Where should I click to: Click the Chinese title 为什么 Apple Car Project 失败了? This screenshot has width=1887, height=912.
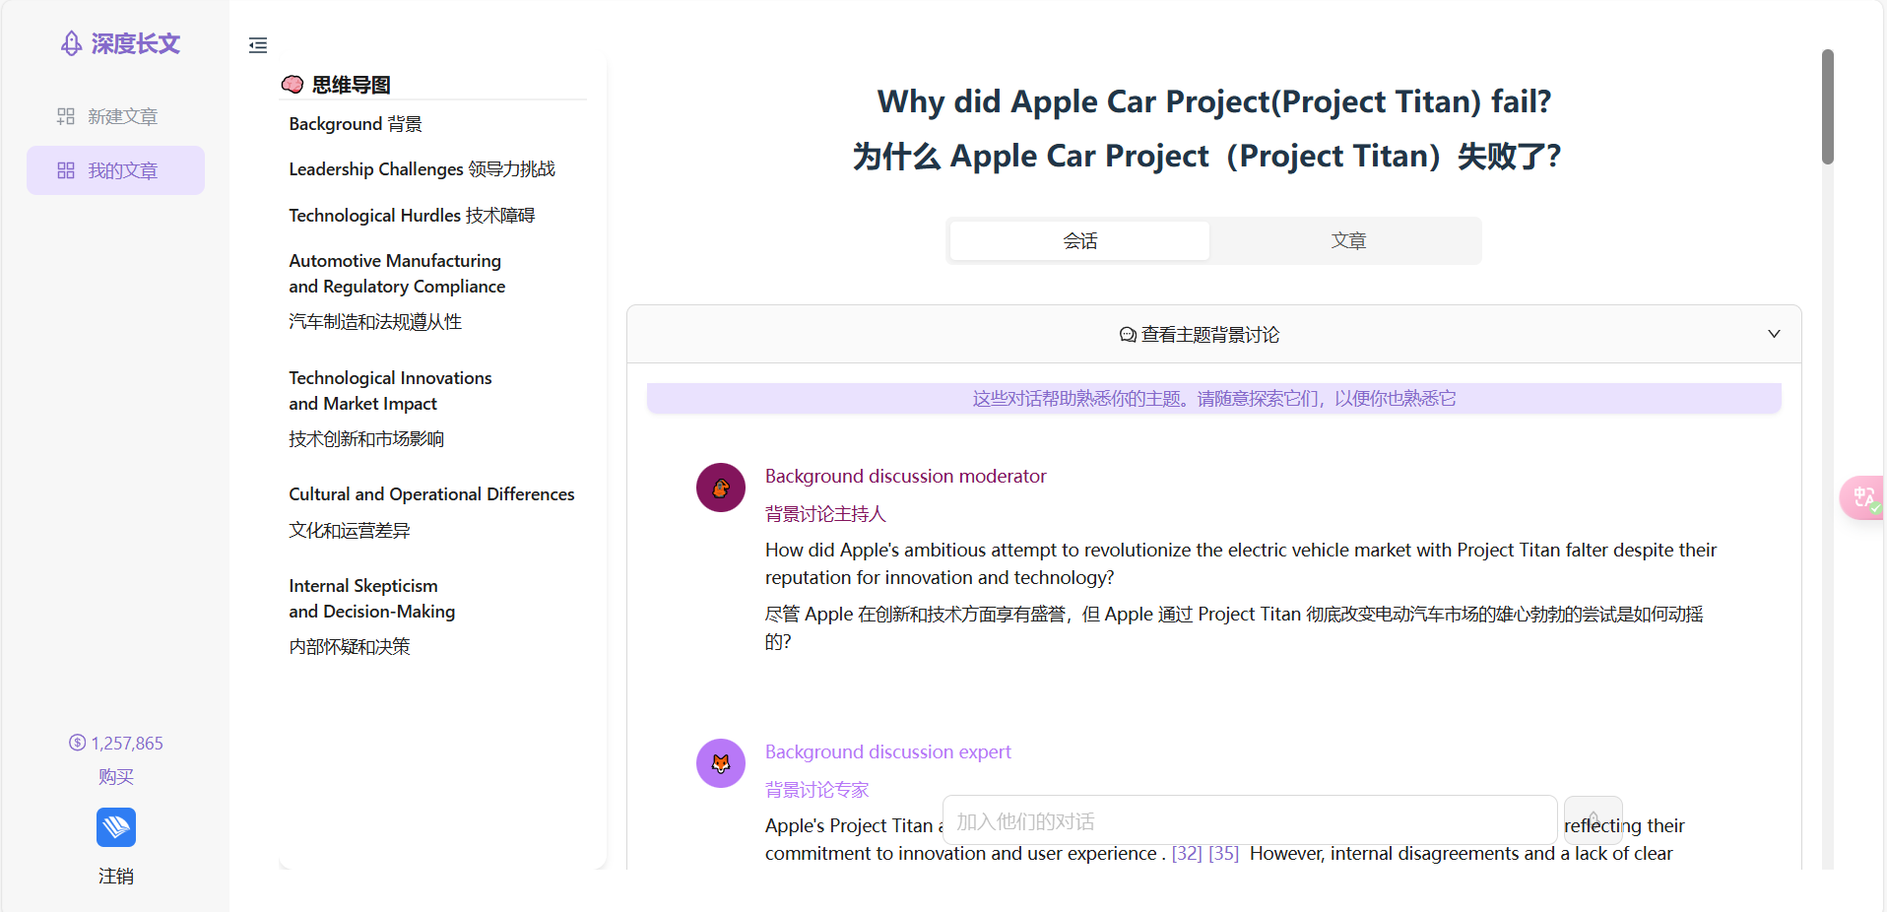(x=1206, y=156)
